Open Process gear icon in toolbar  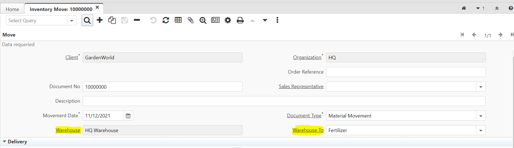click(x=228, y=20)
